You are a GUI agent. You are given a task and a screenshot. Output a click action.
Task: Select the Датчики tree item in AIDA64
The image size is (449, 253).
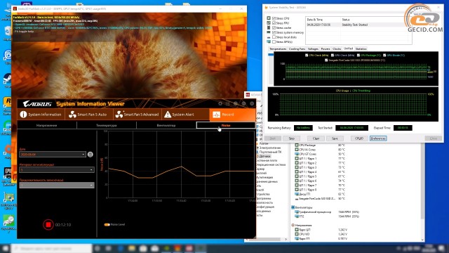point(264,156)
